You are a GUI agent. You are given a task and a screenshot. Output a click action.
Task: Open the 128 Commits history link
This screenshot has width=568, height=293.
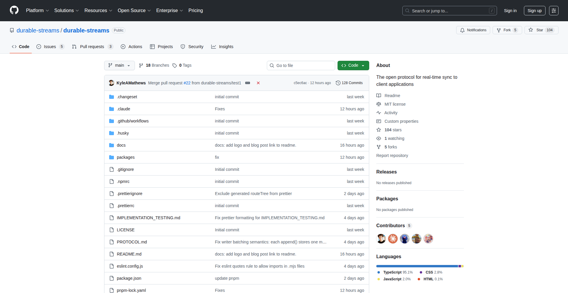click(349, 83)
